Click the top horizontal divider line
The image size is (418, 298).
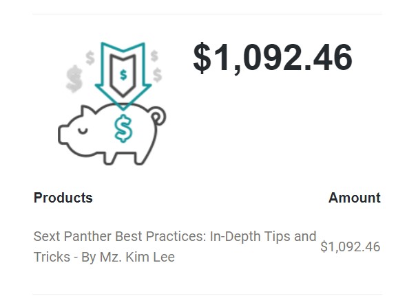(x=208, y=14)
